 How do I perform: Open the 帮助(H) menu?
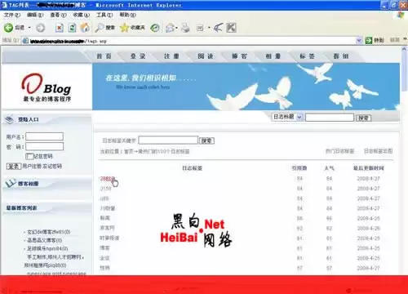pos(128,15)
